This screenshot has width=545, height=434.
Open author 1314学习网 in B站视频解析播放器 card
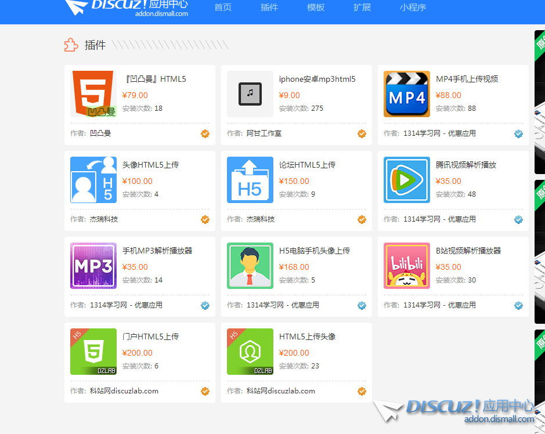[x=440, y=305]
